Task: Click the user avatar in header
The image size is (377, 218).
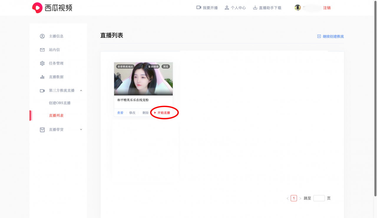Action: 297,8
